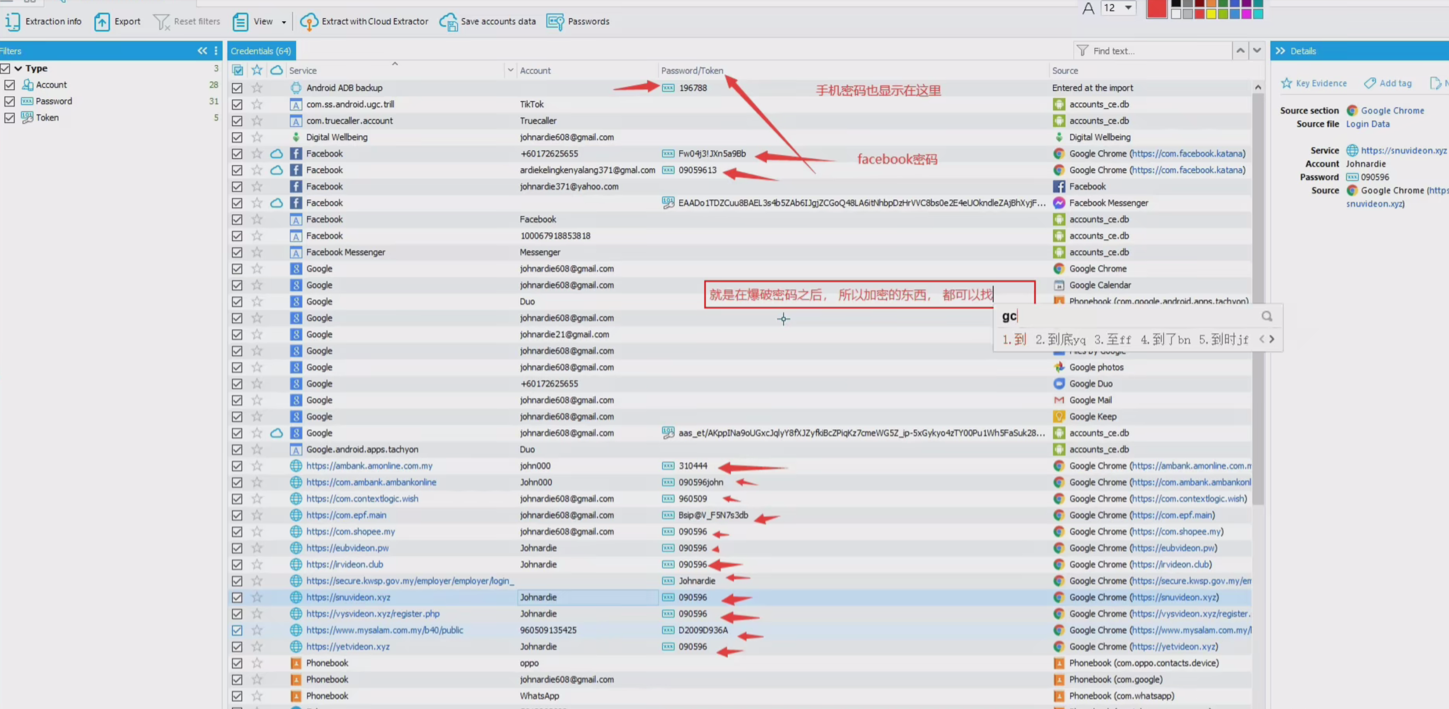Toggle the Type filter checkbox

[5, 69]
